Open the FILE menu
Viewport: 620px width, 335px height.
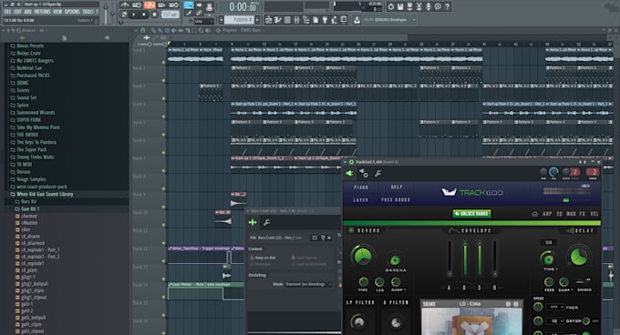(7, 12)
